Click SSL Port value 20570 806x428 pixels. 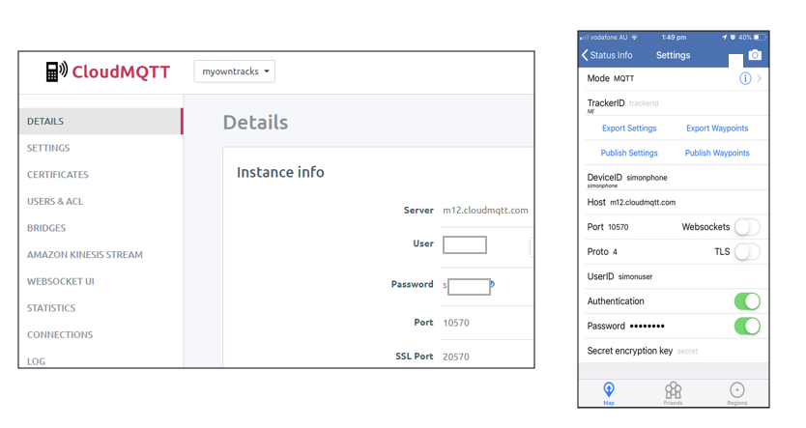(456, 357)
